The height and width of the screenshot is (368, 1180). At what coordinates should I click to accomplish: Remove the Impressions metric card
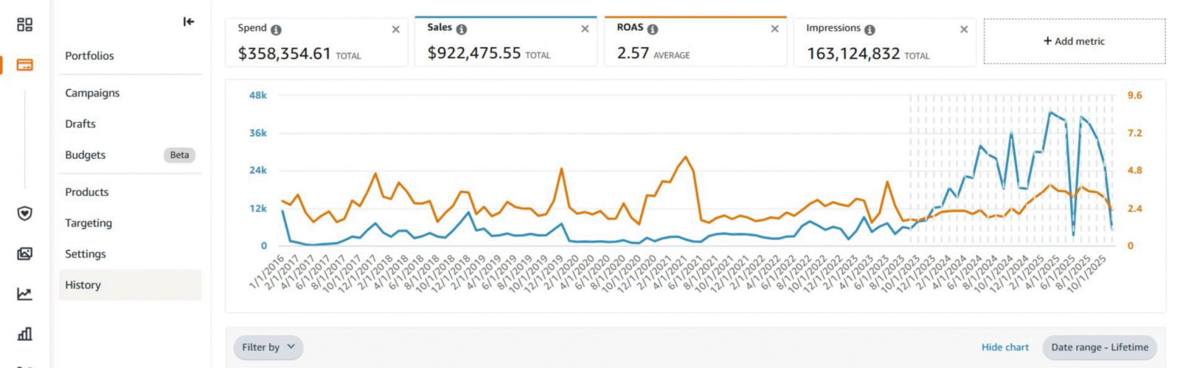[x=964, y=29]
